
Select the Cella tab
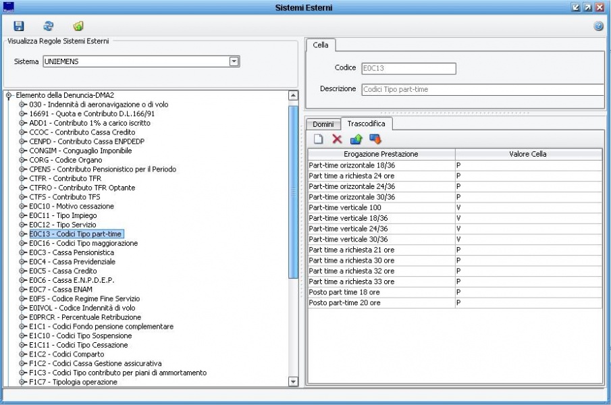point(321,45)
